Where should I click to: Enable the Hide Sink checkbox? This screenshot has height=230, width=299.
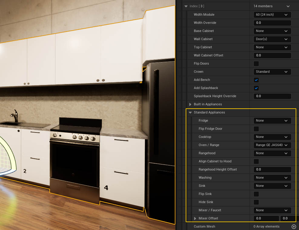(x=256, y=202)
